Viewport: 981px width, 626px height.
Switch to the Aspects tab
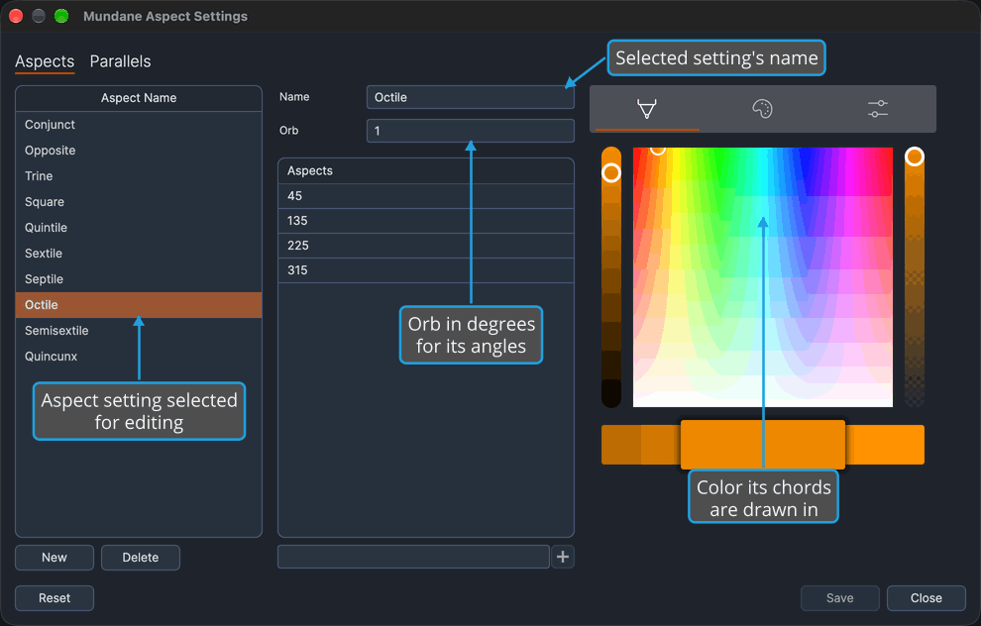45,61
